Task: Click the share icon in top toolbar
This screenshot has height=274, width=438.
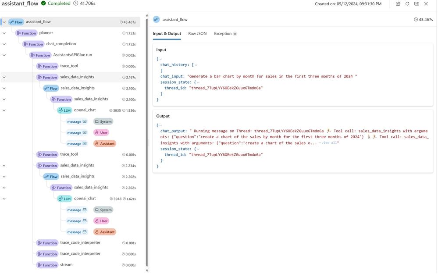Action: pyautogui.click(x=398, y=4)
